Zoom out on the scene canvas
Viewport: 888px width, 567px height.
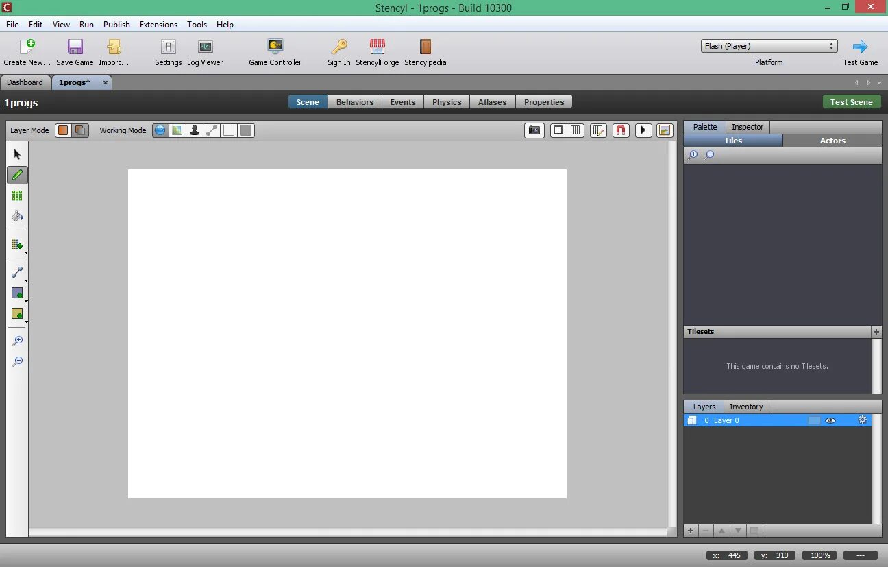pyautogui.click(x=17, y=361)
